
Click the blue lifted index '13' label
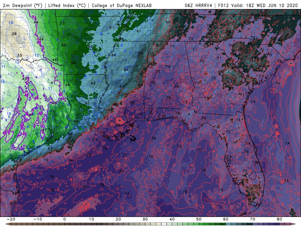pos(11,23)
